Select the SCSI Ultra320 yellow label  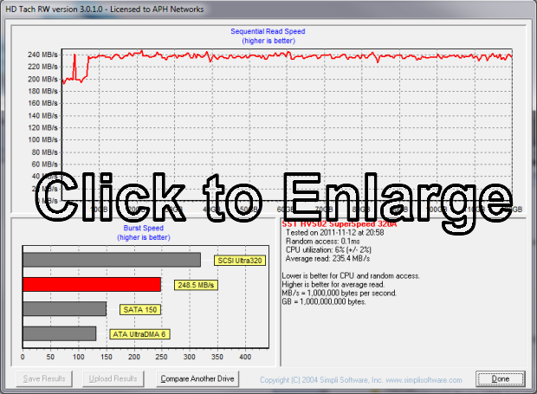(240, 260)
